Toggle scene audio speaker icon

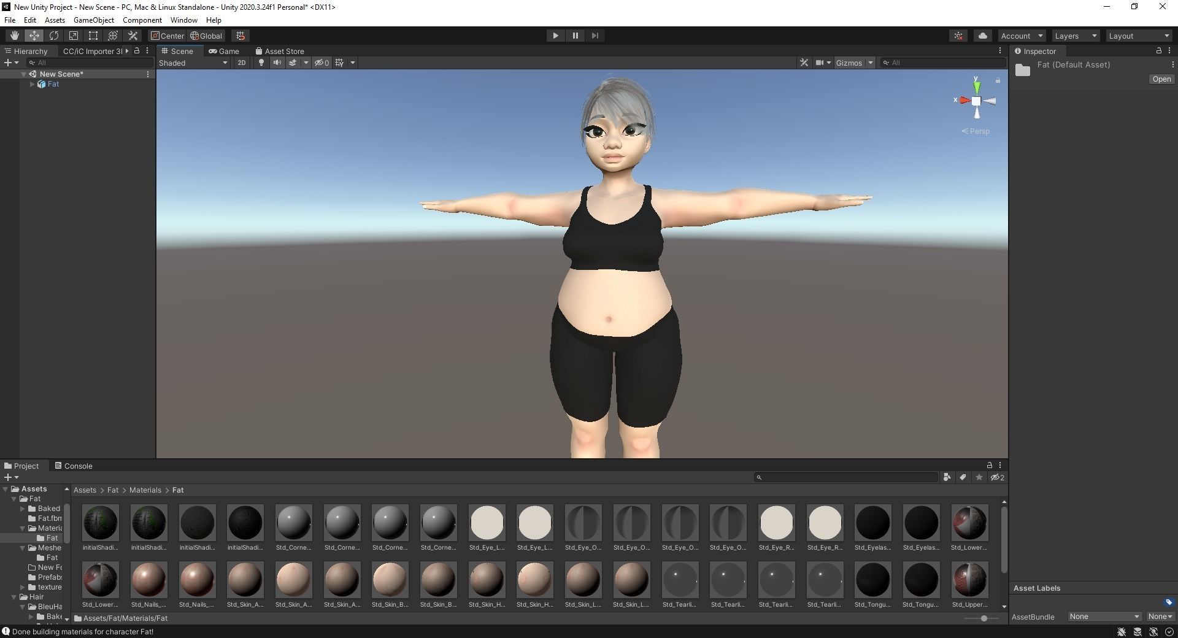pyautogui.click(x=277, y=63)
